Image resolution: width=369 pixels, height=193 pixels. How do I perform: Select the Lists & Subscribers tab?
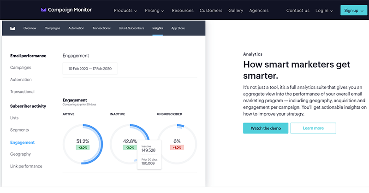(131, 28)
